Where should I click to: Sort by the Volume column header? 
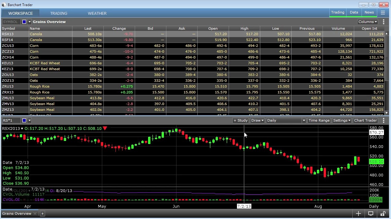pyautogui.click(x=338, y=28)
